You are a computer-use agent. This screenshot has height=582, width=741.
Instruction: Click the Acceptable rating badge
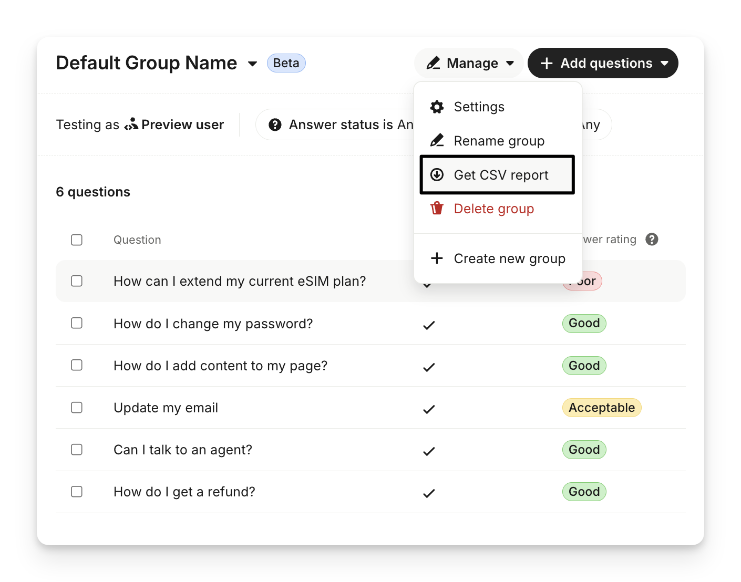(601, 408)
